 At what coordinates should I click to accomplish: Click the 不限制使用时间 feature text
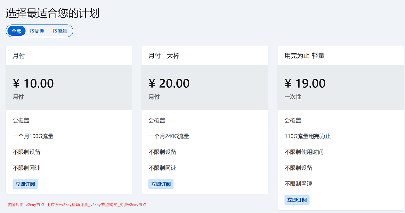[304, 152]
